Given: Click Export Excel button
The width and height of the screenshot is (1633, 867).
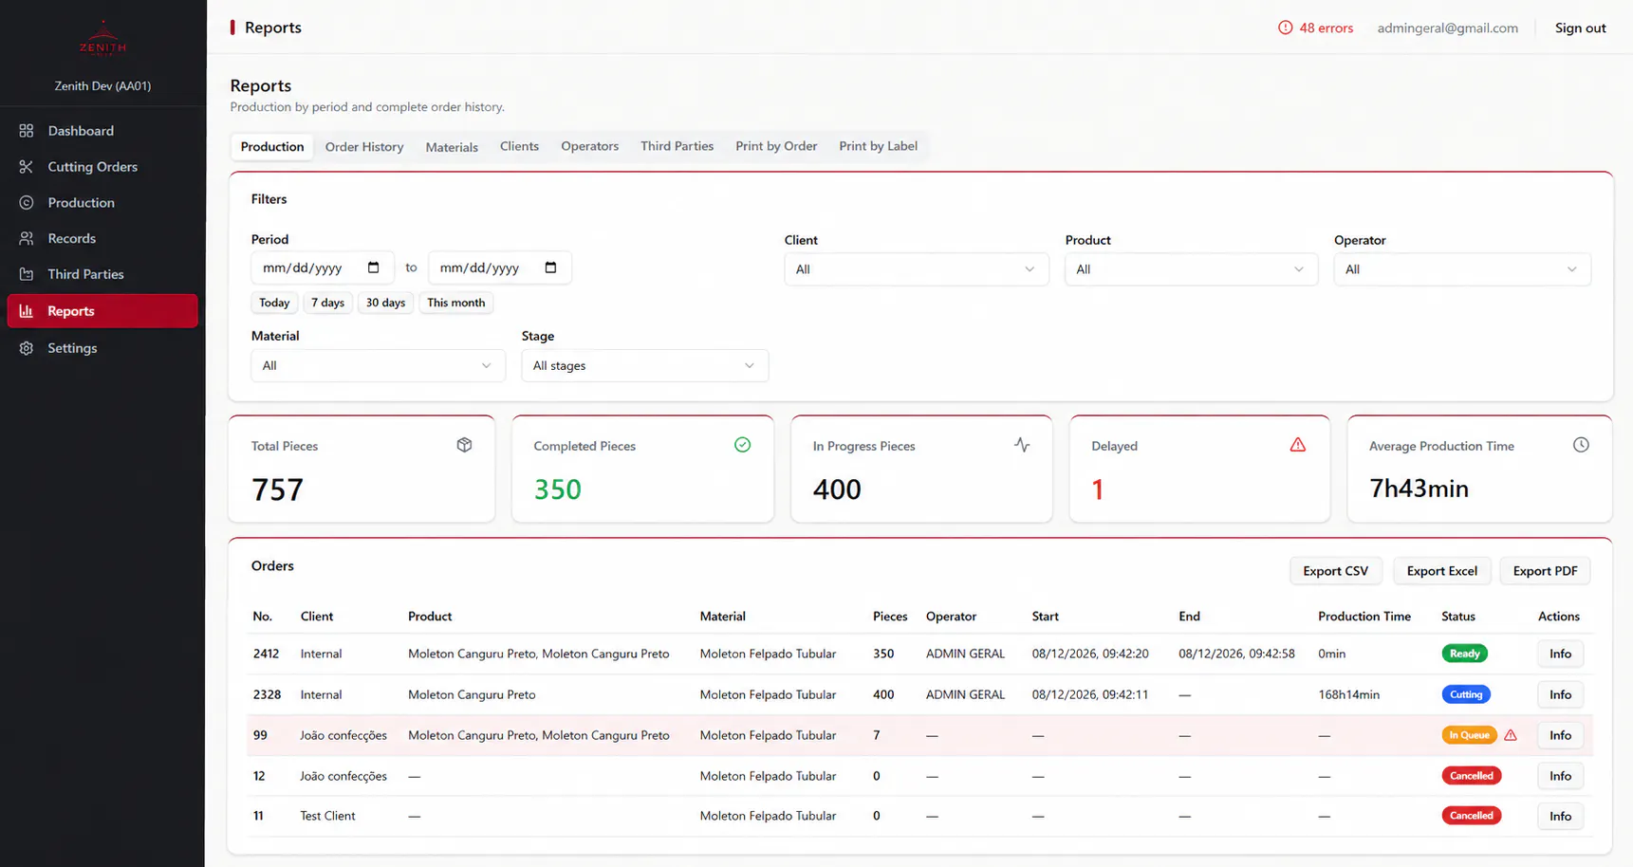Looking at the screenshot, I should click(1441, 571).
